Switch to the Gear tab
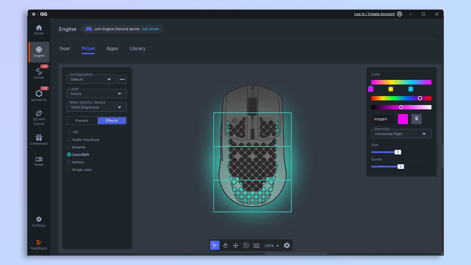Image resolution: width=471 pixels, height=265 pixels. coord(65,49)
